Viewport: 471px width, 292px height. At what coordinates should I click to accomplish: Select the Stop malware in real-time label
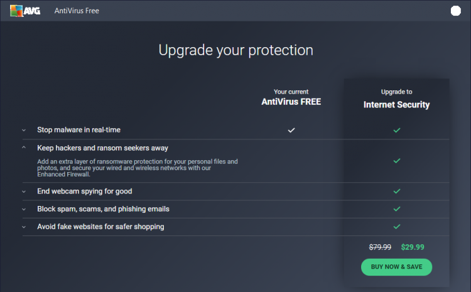pos(78,130)
